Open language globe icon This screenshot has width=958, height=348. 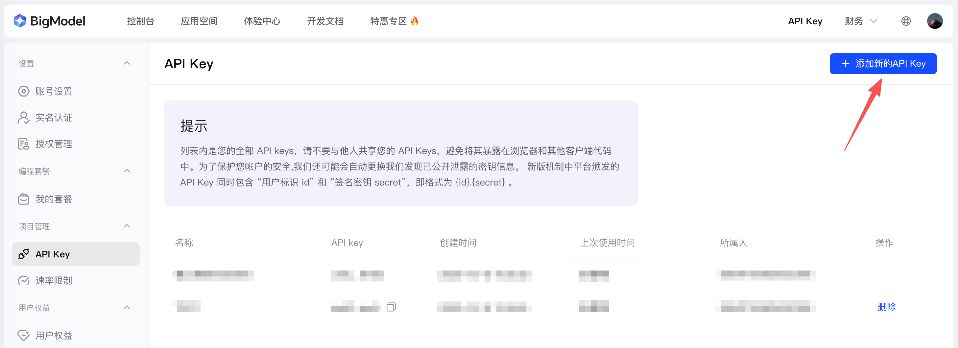tap(905, 21)
